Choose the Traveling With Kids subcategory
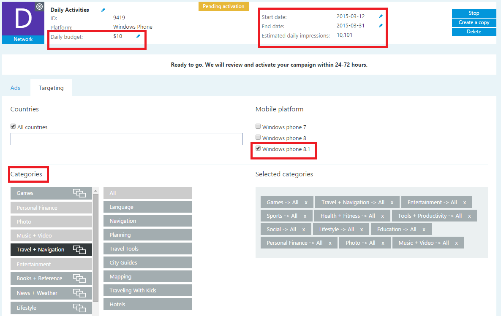The height and width of the screenshot is (316, 501). tap(147, 290)
